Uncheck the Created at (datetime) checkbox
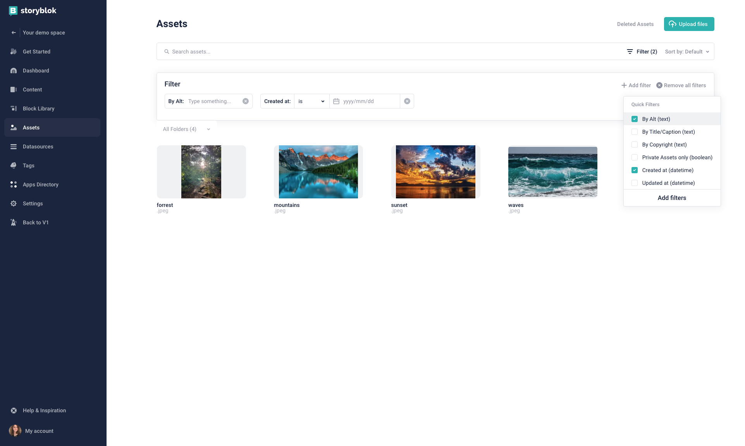 635,170
